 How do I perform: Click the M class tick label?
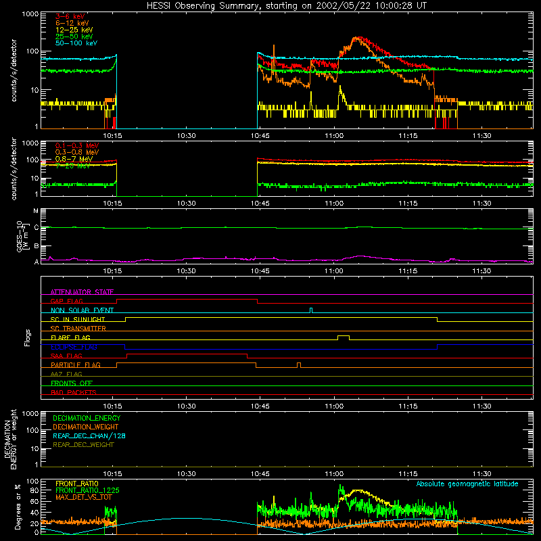[36, 211]
